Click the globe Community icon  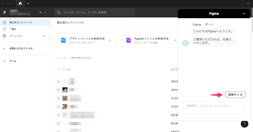pyautogui.click(x=4, y=36)
